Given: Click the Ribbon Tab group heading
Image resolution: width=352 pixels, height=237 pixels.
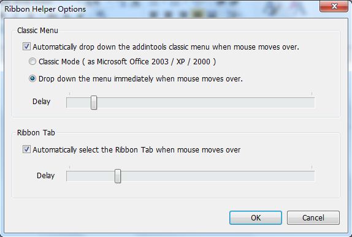Looking at the screenshot, I should coord(36,132).
